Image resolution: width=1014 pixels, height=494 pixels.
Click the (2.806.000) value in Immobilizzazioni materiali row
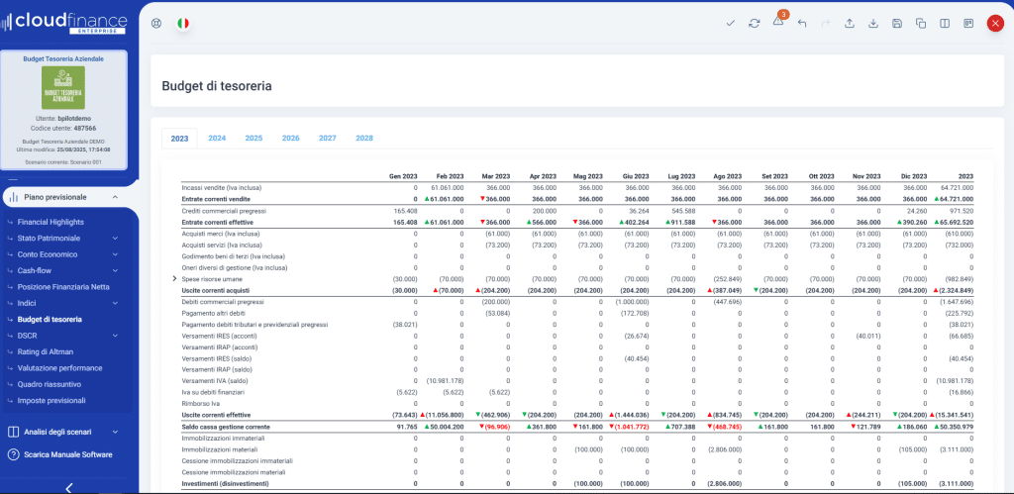coord(724,449)
